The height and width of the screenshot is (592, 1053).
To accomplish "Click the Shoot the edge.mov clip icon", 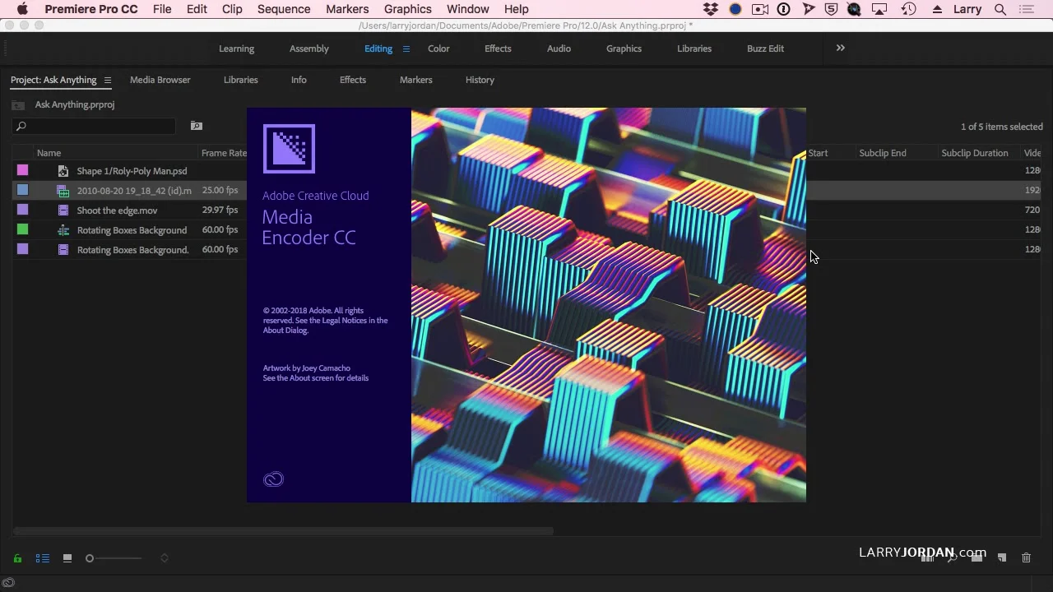I will [x=63, y=210].
